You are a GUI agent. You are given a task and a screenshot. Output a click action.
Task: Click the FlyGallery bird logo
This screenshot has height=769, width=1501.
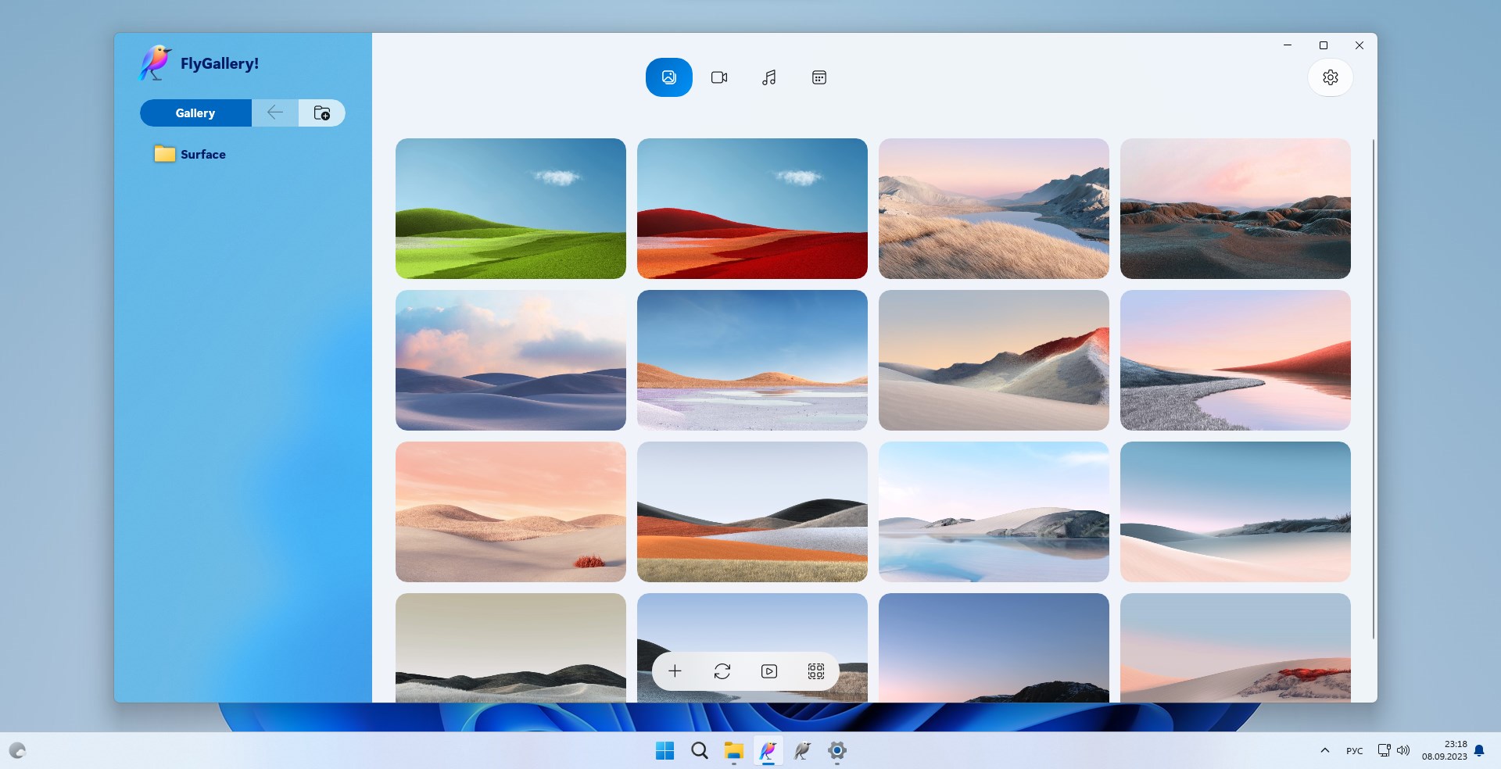155,63
